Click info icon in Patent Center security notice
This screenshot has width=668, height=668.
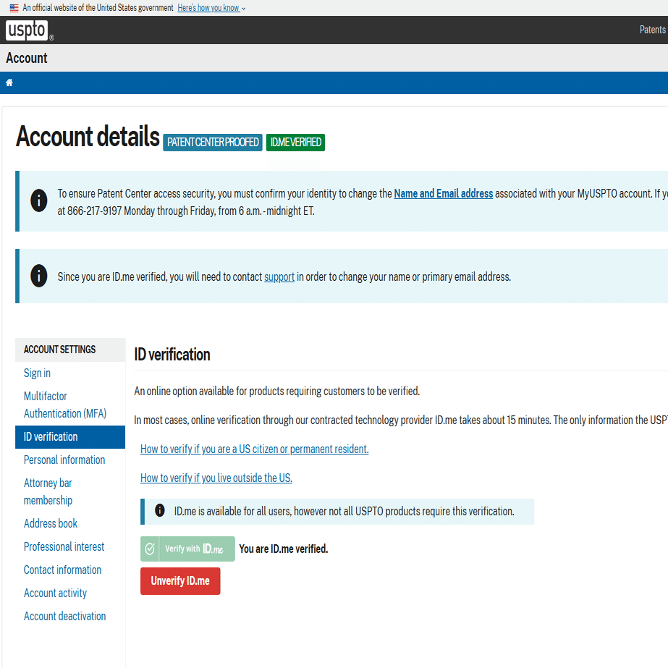tap(39, 200)
